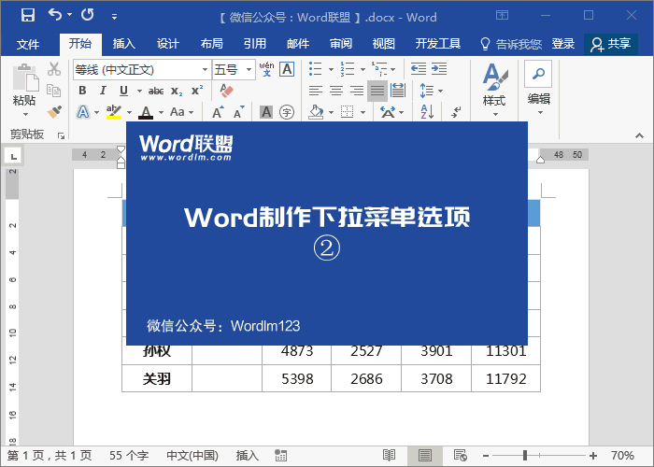Click the Distributed alignment icon
This screenshot has height=467, width=654.
[398, 91]
